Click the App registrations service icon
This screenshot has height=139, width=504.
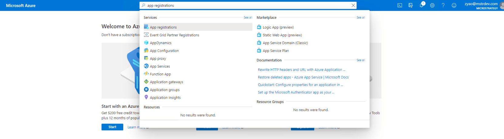pyautogui.click(x=146, y=27)
